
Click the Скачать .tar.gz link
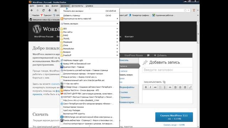174,125
